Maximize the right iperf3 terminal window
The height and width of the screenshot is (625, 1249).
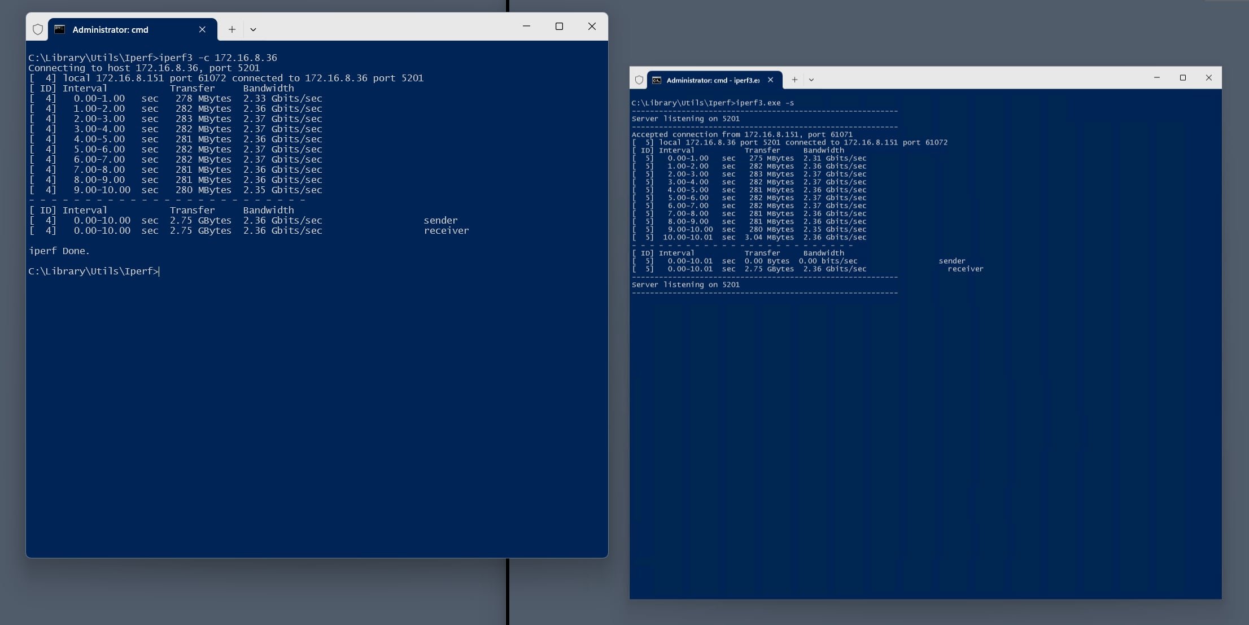[1183, 77]
